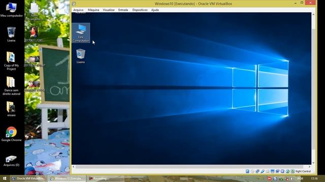This screenshot has width=325, height=182.
Task: Click the 'Right Control' host key label
Action: (x=303, y=171)
